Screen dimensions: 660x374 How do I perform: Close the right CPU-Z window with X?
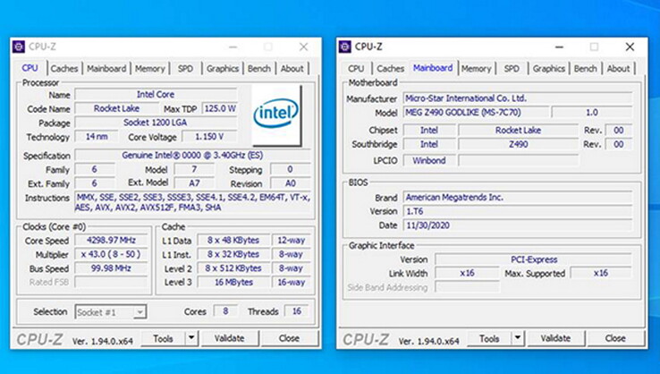pyautogui.click(x=630, y=47)
